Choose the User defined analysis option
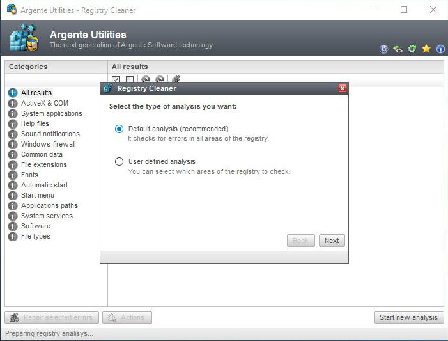This screenshot has height=341, width=448. [119, 162]
